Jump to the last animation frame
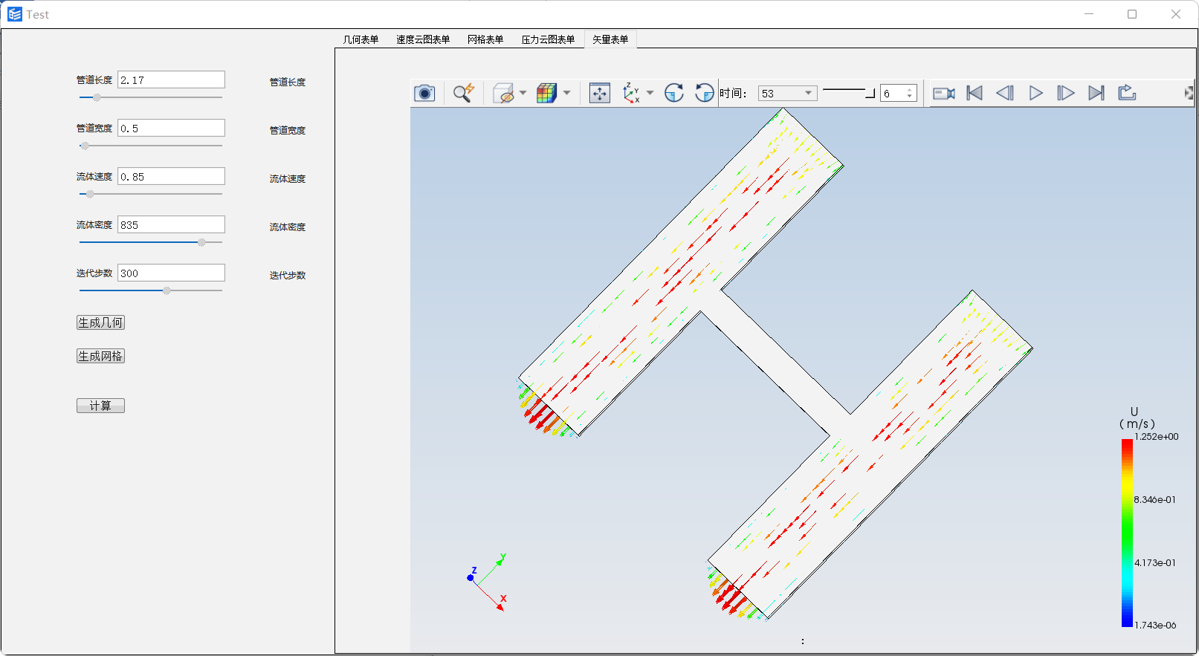 (x=1096, y=93)
